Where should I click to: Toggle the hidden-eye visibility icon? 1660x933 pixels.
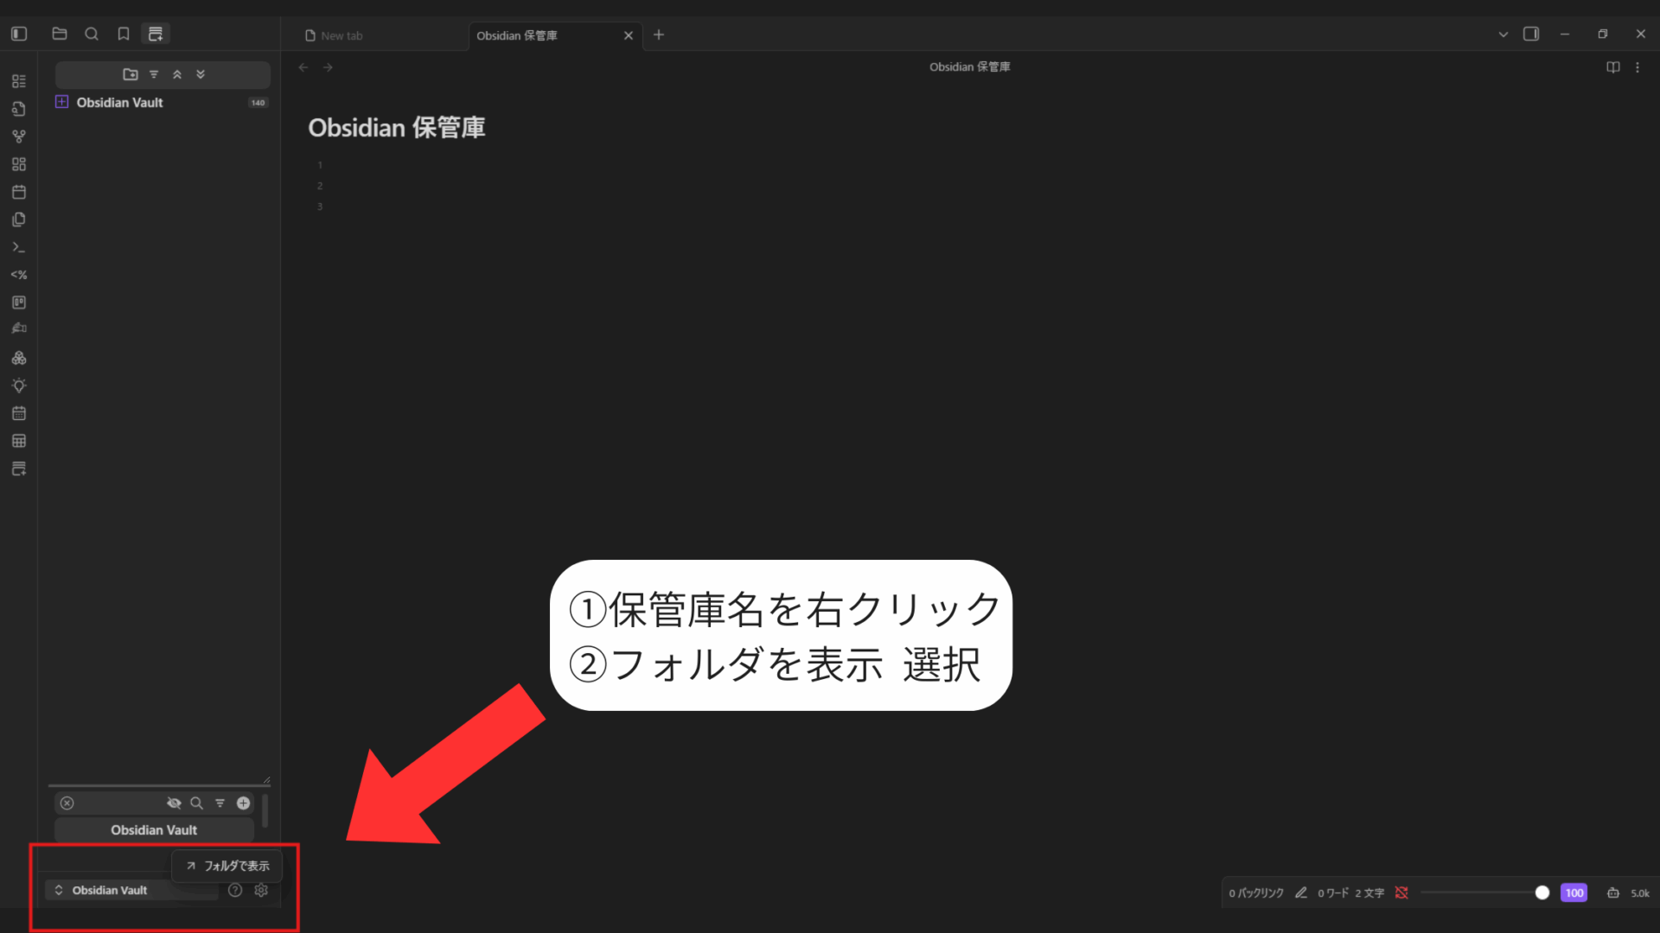(x=174, y=803)
